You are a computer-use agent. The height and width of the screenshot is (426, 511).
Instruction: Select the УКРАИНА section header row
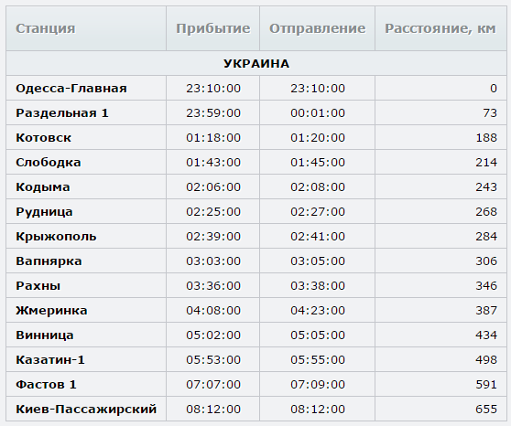[x=256, y=63]
